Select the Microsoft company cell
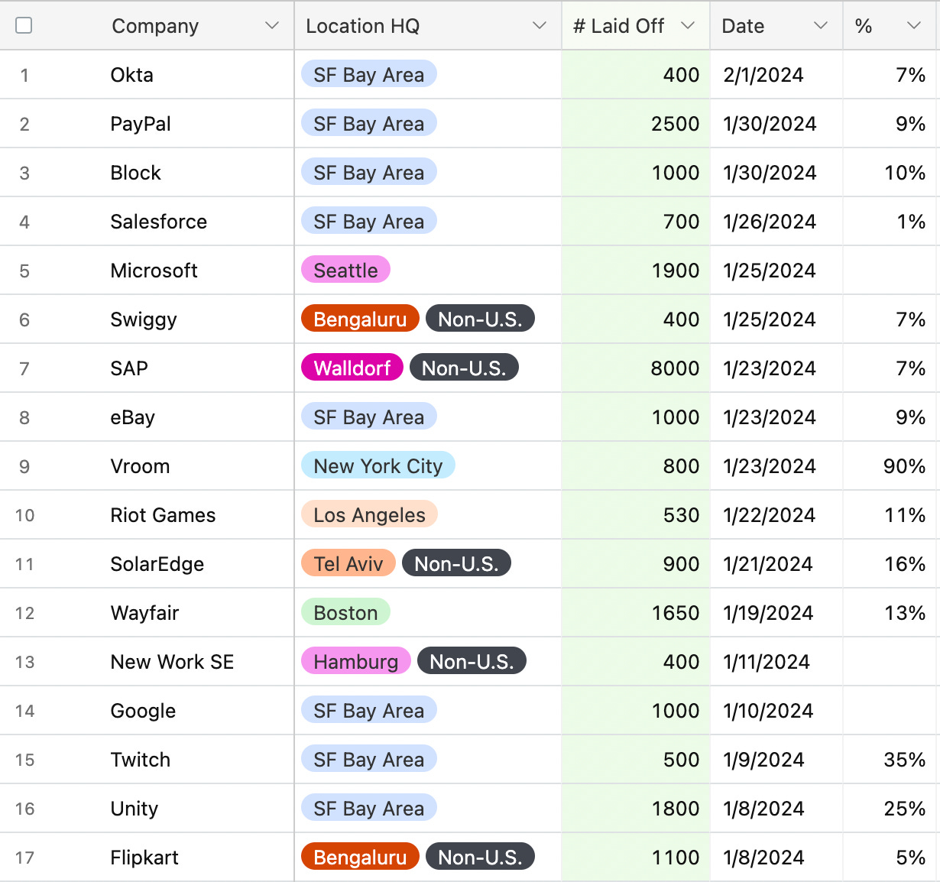 147,271
